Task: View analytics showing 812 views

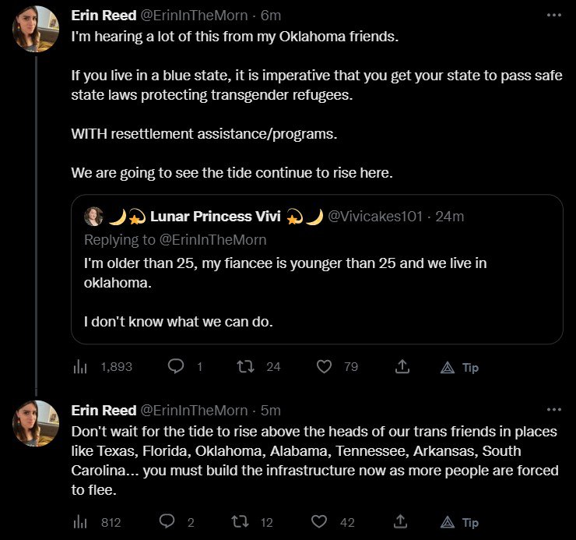Action: point(79,522)
